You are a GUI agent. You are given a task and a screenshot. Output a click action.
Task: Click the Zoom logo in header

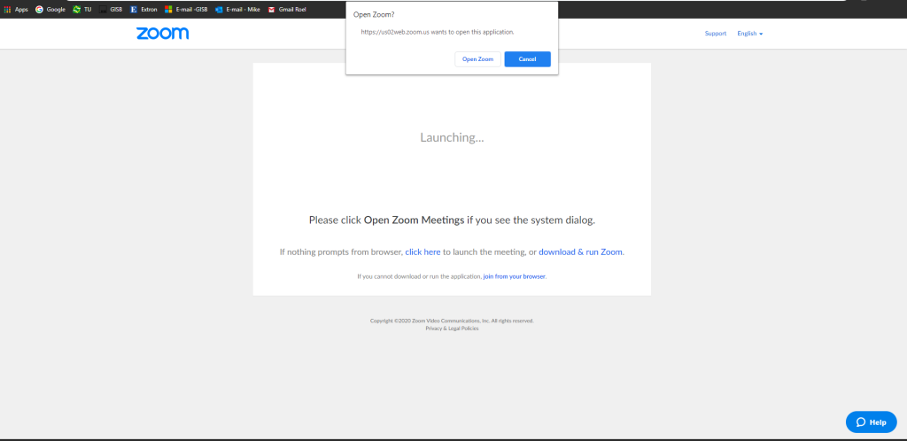162,34
